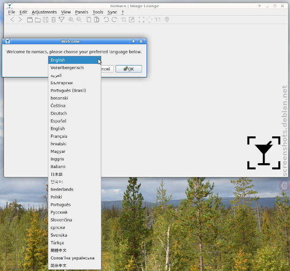Choose Vorarlbergerisch from language list
290x271 pixels.
75,68
